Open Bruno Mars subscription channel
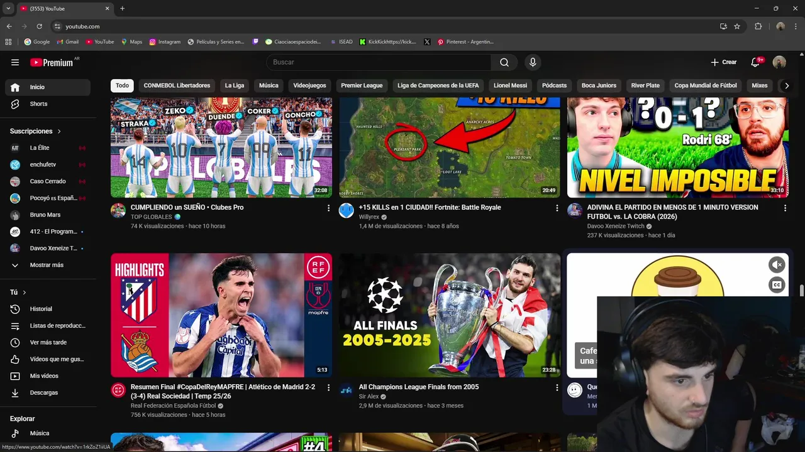805x452 pixels. [48, 215]
